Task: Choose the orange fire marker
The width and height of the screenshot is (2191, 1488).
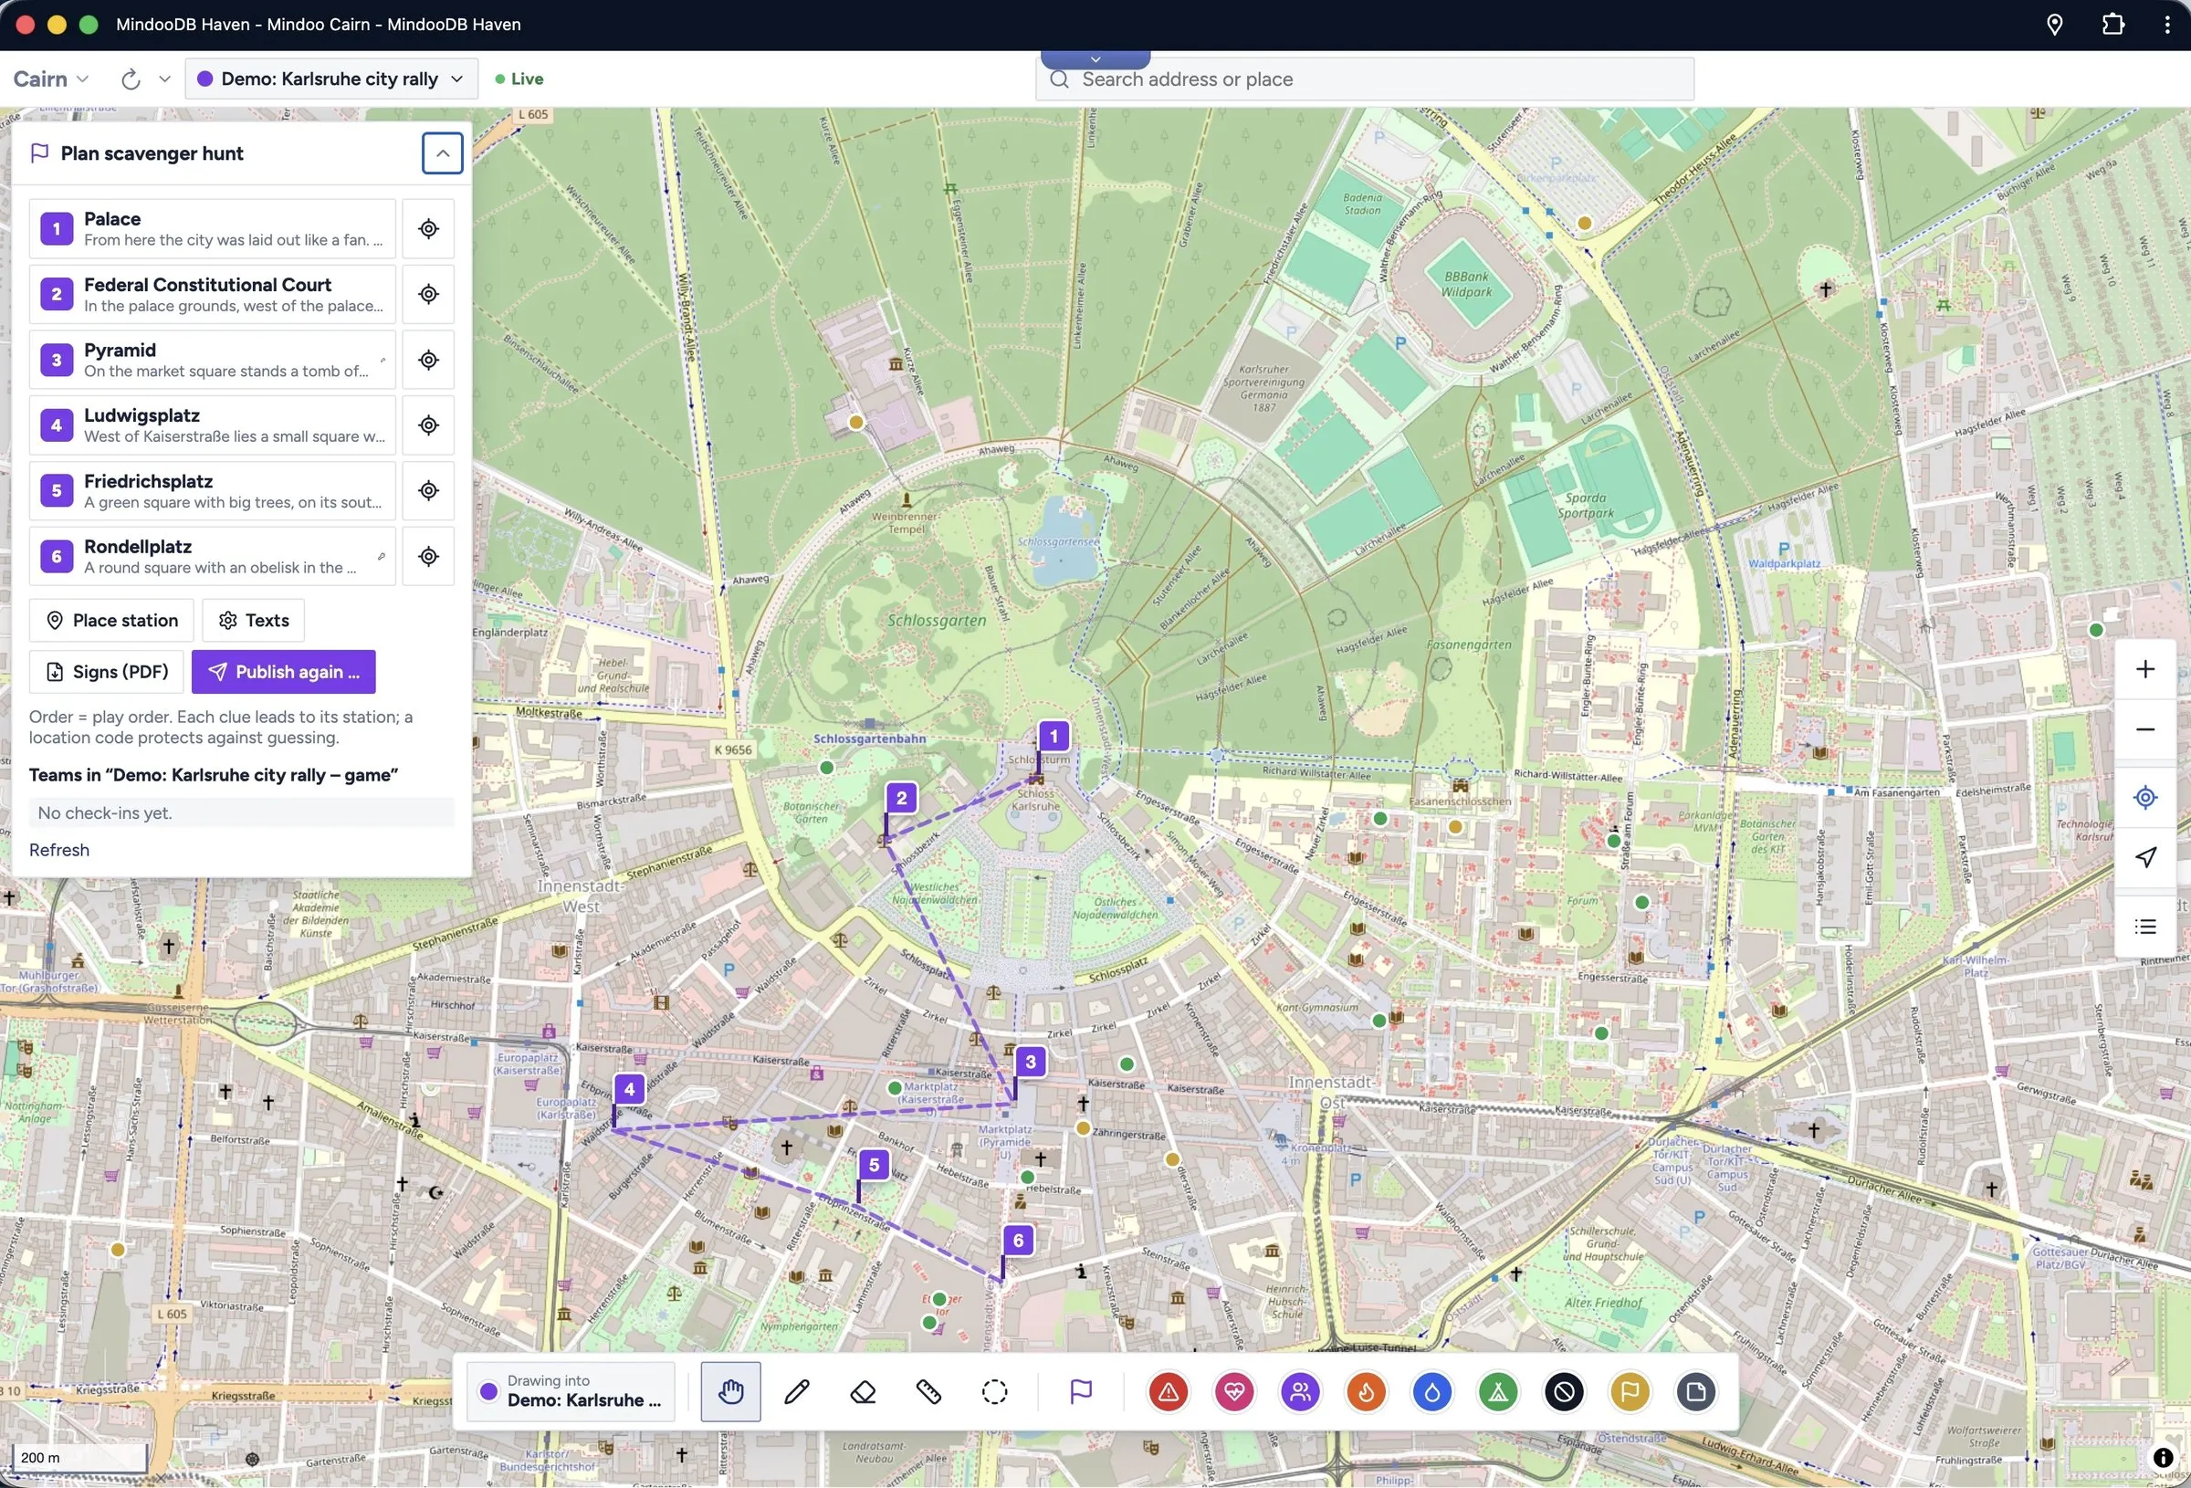Action: tap(1366, 1391)
